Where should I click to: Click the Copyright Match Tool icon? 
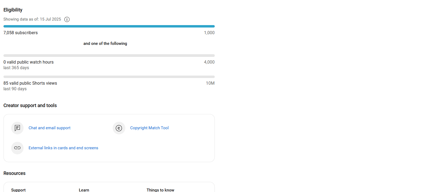(x=119, y=128)
